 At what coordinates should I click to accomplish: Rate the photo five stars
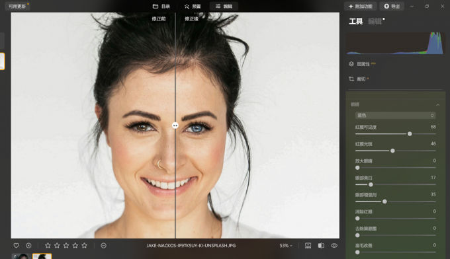point(85,246)
